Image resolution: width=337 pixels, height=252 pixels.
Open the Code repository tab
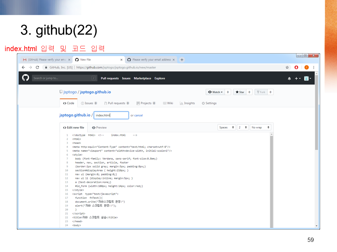click(68, 103)
